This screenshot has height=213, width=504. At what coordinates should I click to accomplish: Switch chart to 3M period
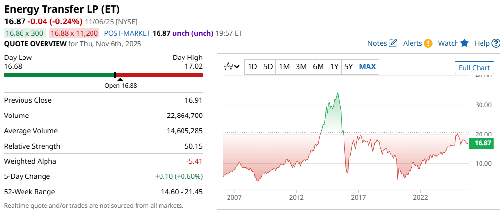coord(301,67)
